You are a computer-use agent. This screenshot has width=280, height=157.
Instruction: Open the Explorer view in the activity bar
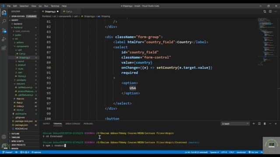coord(4,13)
